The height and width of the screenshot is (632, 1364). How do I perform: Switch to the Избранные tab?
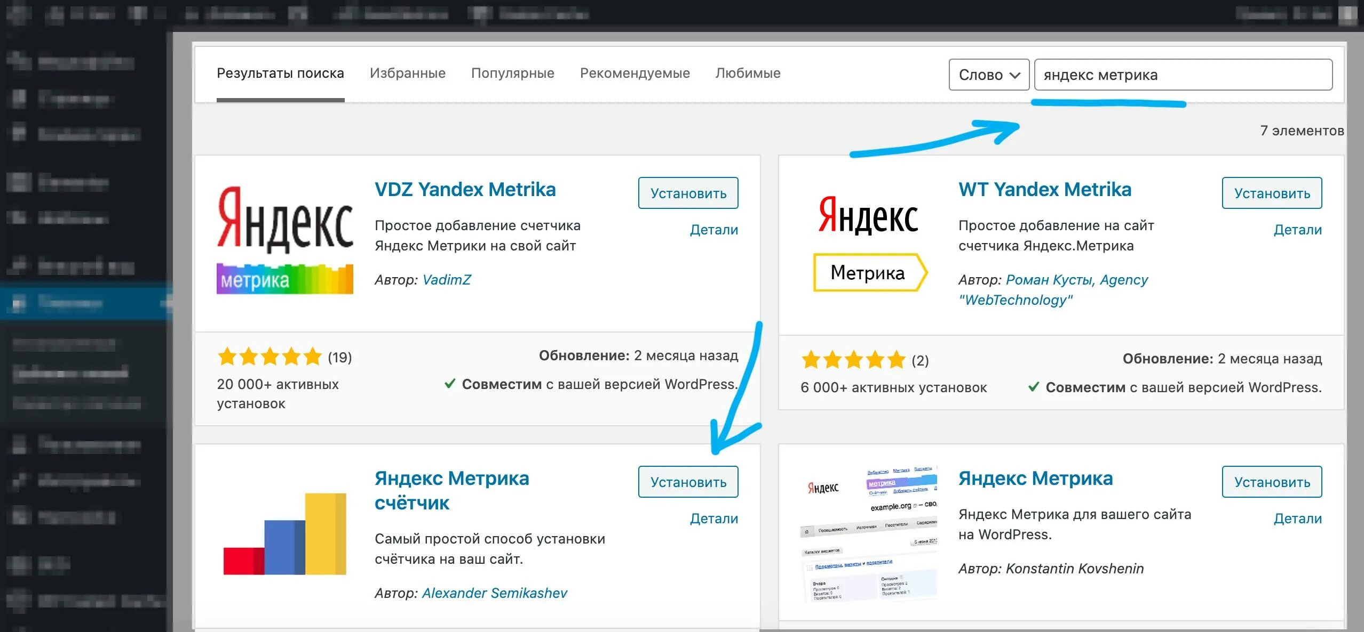tap(407, 73)
